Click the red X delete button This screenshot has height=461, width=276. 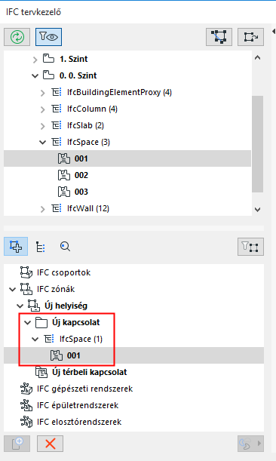pos(51,444)
